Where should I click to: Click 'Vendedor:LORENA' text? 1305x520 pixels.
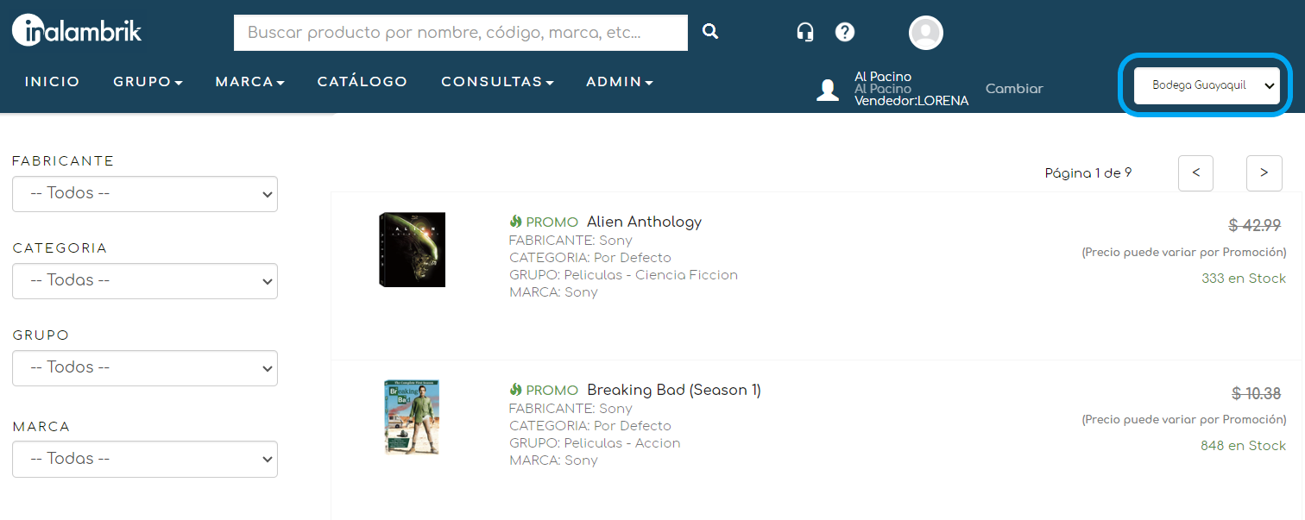pyautogui.click(x=911, y=101)
